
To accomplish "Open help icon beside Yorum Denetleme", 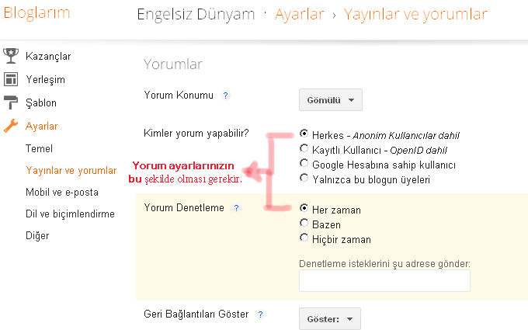I will 236,208.
